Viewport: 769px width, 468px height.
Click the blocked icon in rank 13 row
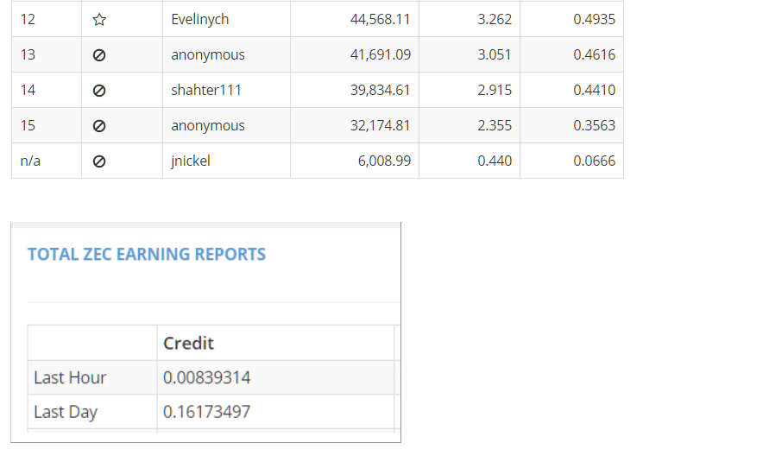(99, 55)
